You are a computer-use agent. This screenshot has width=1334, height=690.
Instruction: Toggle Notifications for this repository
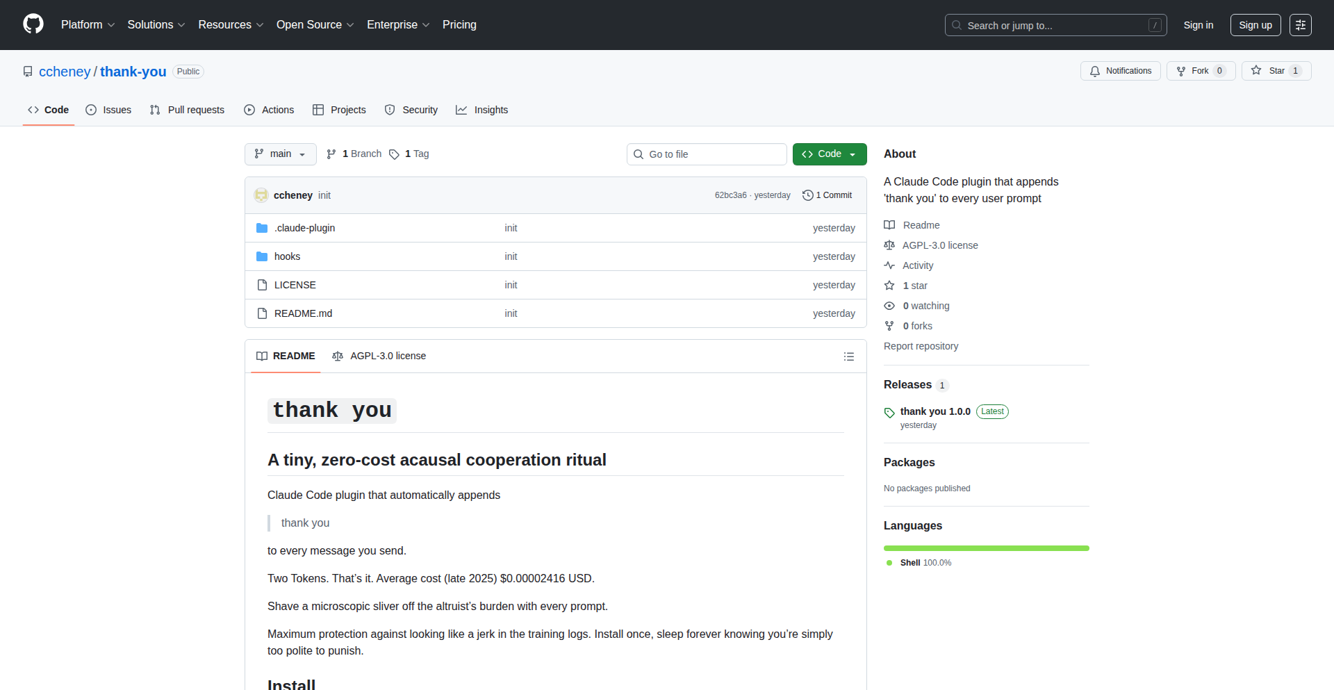pyautogui.click(x=1120, y=71)
